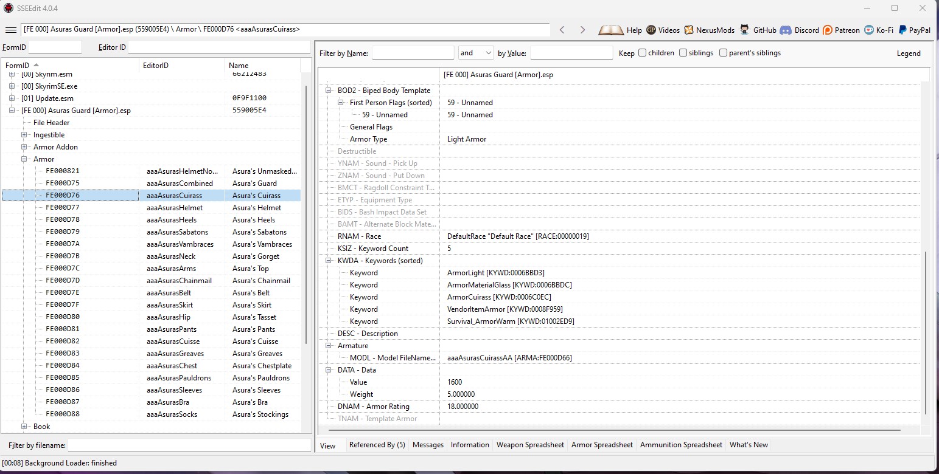Open Information tab

coord(470,445)
